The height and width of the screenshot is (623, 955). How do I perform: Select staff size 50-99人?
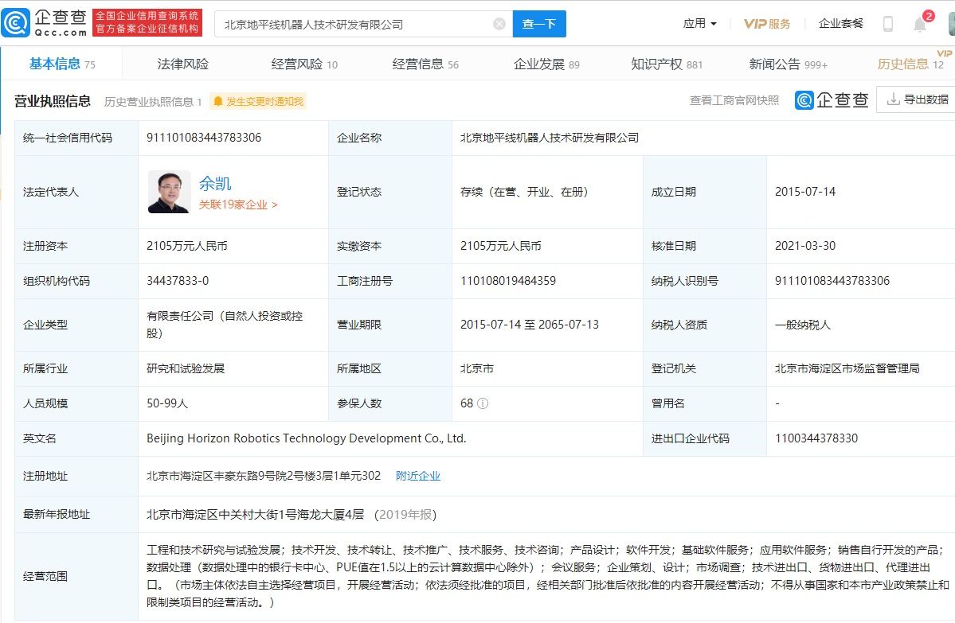click(x=167, y=403)
